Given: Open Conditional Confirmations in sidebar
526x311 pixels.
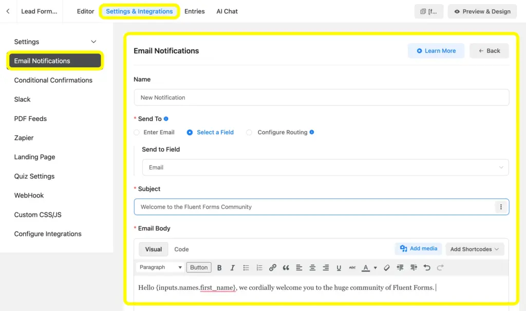Looking at the screenshot, I should (53, 80).
